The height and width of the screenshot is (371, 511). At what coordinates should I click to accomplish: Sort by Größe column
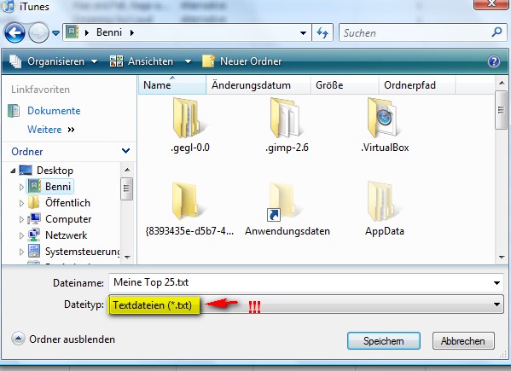[345, 85]
